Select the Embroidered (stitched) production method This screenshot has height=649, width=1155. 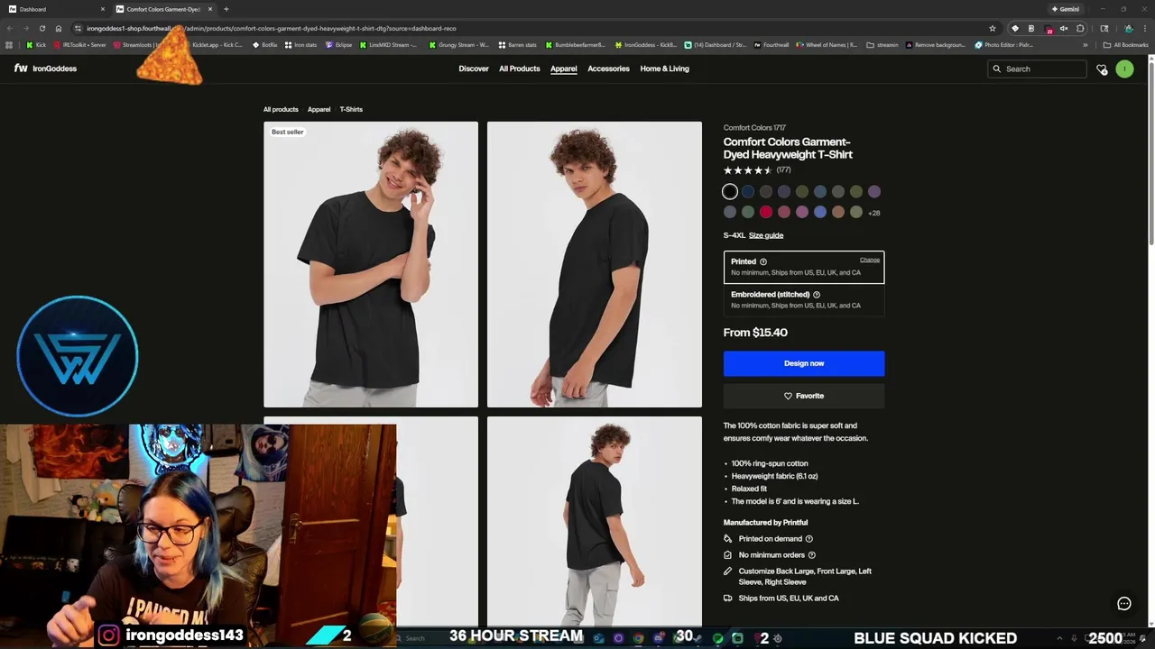click(x=804, y=300)
